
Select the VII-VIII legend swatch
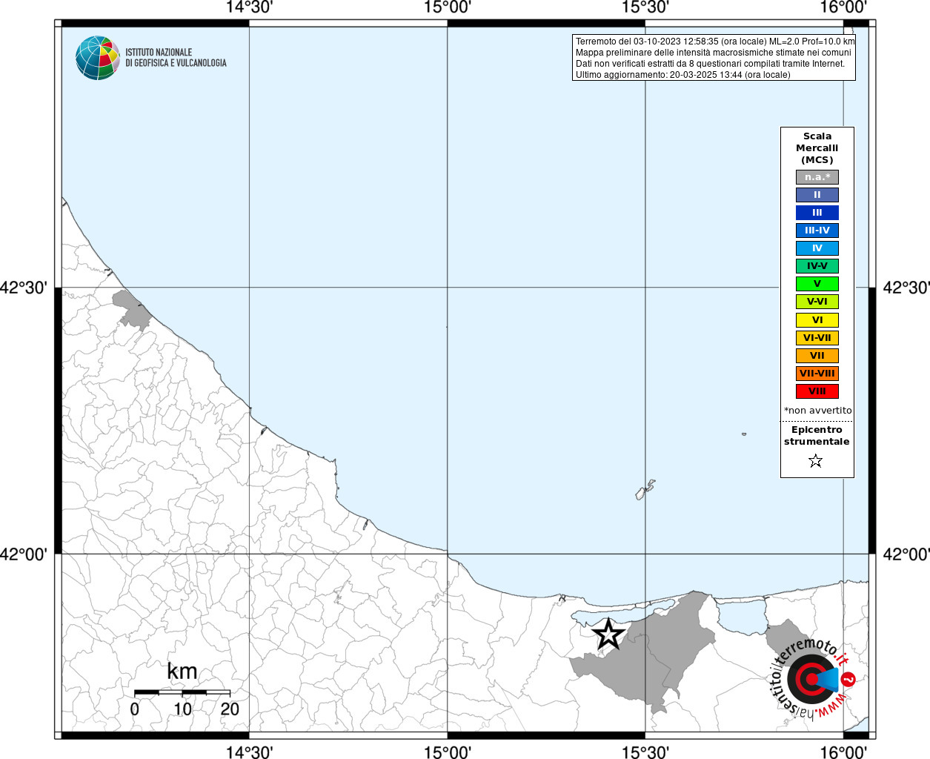(x=817, y=374)
